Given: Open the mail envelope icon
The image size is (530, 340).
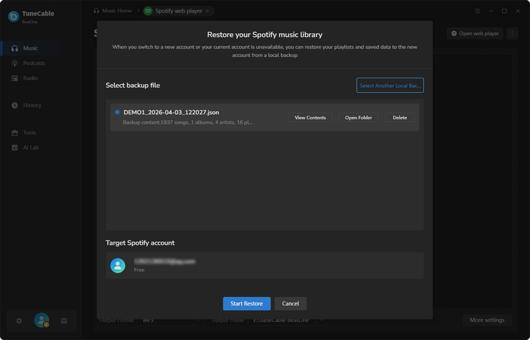Looking at the screenshot, I should point(64,321).
